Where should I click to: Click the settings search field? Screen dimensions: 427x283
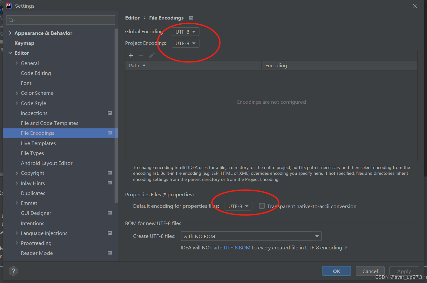61,20
